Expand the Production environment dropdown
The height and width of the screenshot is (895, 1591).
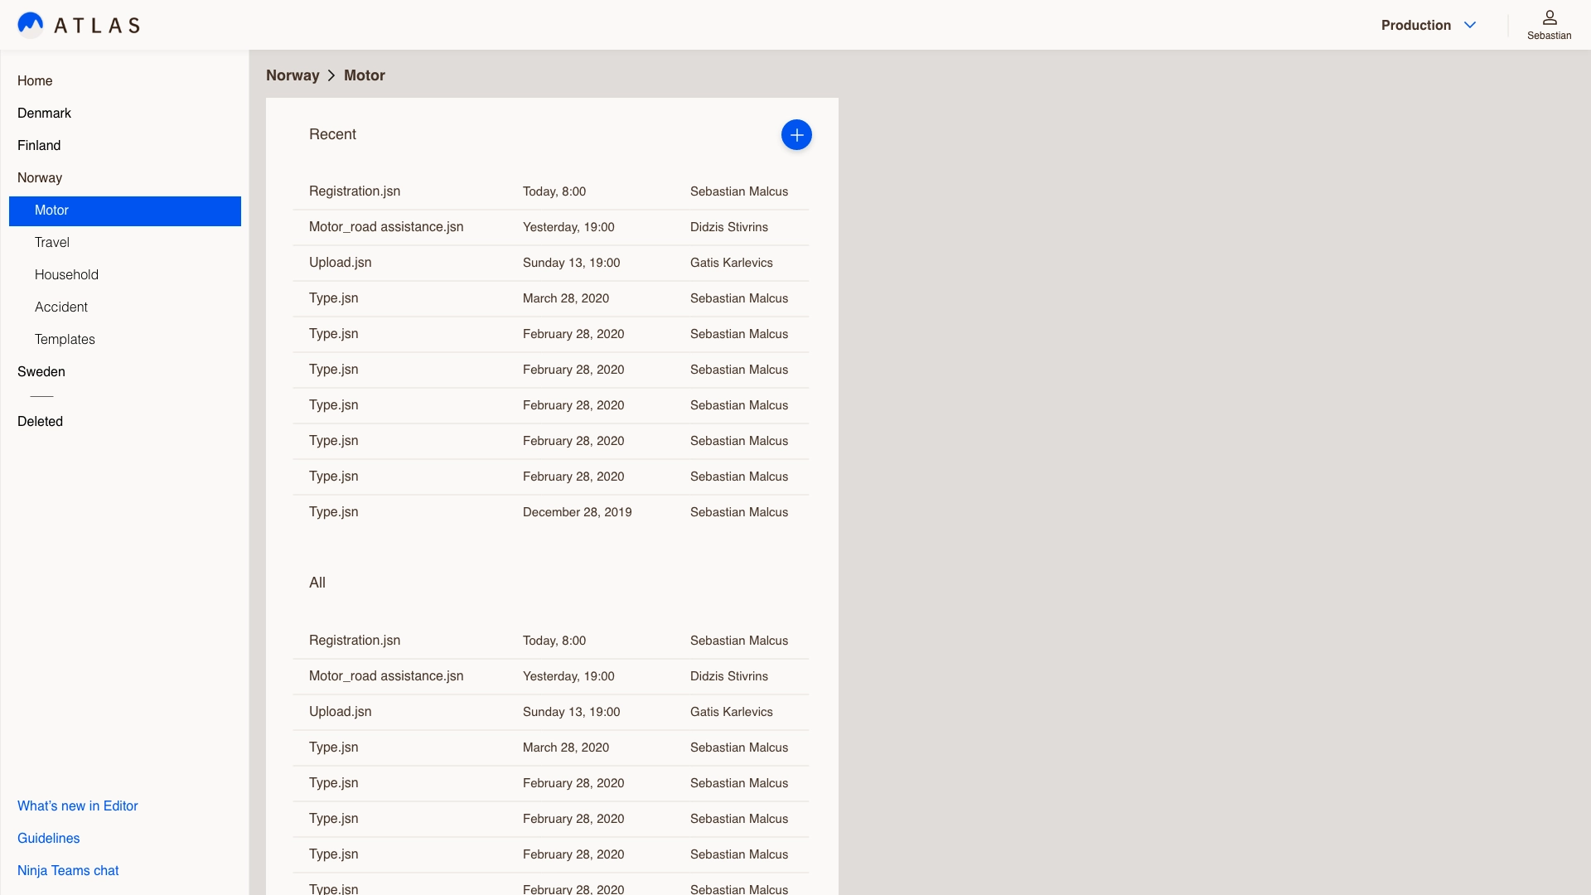pyautogui.click(x=1429, y=25)
